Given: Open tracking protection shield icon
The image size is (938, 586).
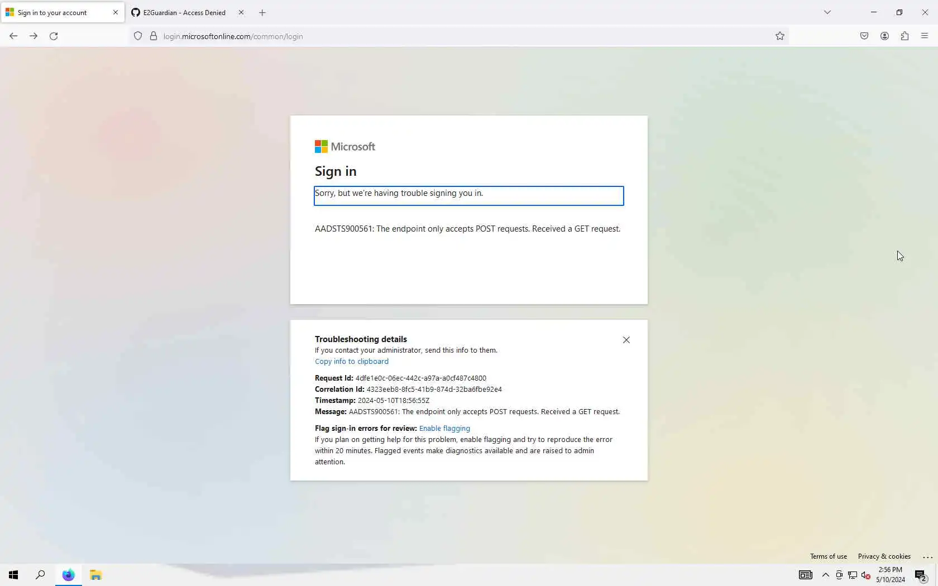Looking at the screenshot, I should tap(138, 36).
